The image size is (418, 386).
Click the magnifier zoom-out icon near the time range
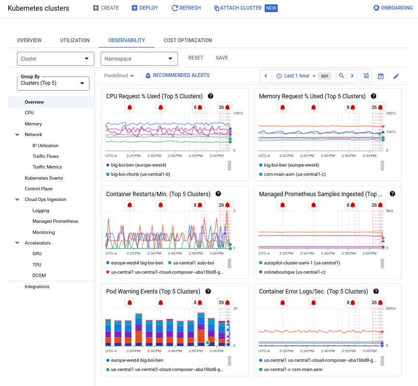click(342, 76)
